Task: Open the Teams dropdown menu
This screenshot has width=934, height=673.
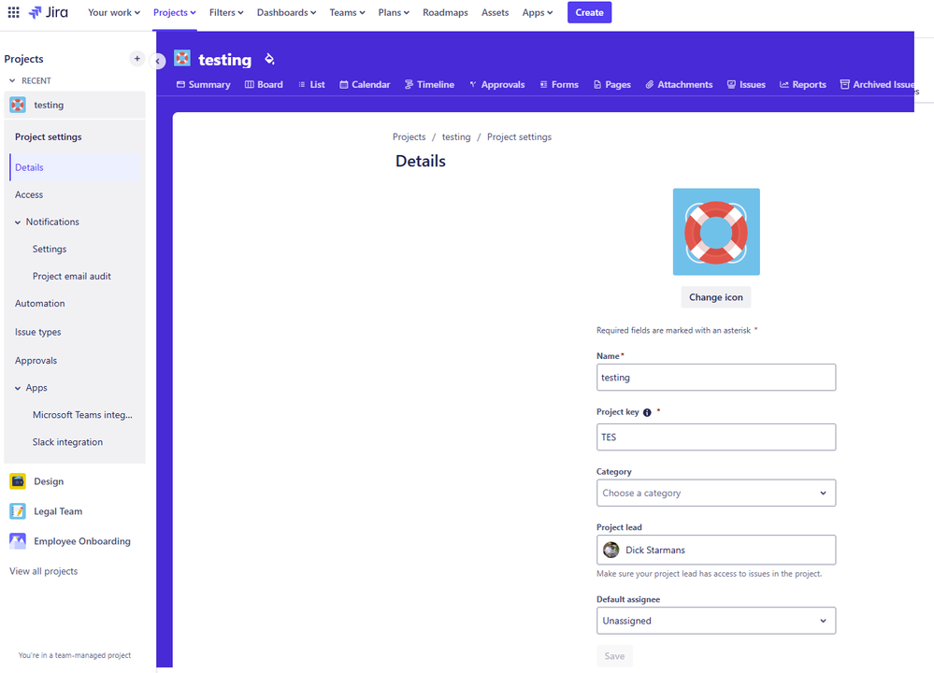Action: pos(347,12)
